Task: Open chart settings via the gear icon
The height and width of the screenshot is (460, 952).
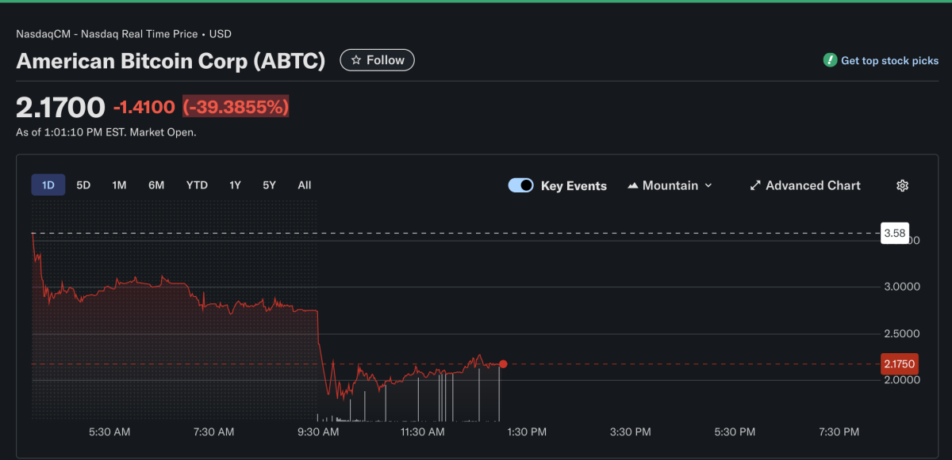Action: (902, 185)
